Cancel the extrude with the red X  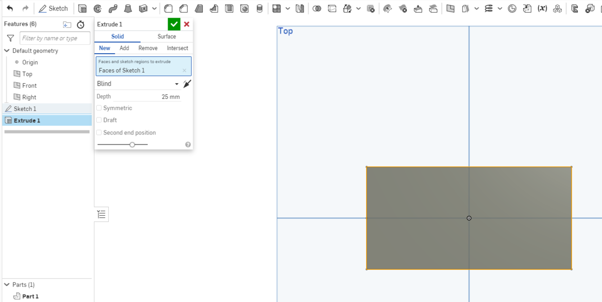(x=186, y=24)
